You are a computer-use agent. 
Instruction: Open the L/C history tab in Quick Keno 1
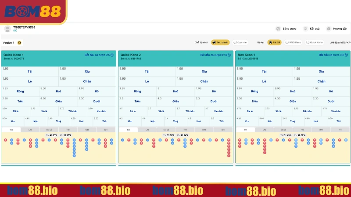point(30,130)
